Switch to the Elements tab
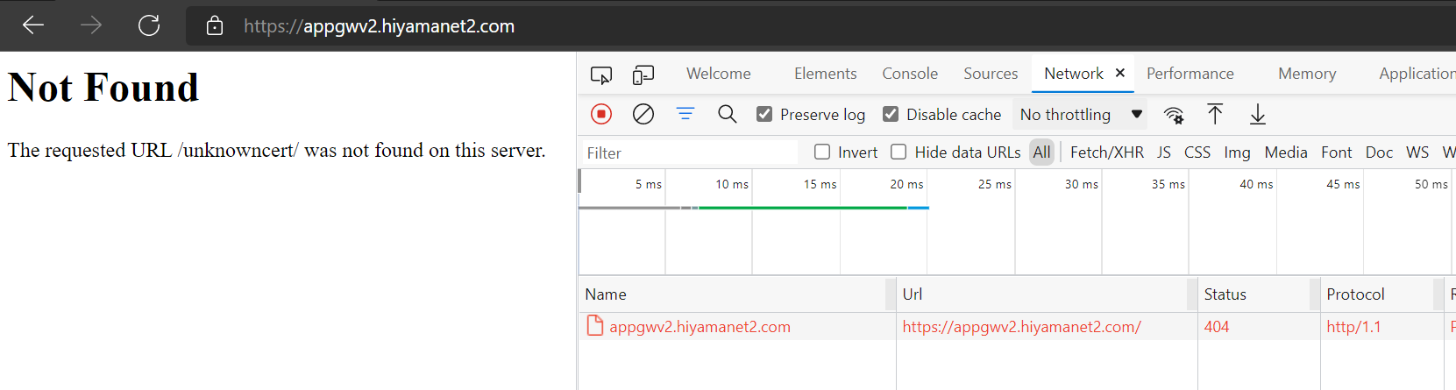This screenshot has height=390, width=1456. tap(826, 74)
